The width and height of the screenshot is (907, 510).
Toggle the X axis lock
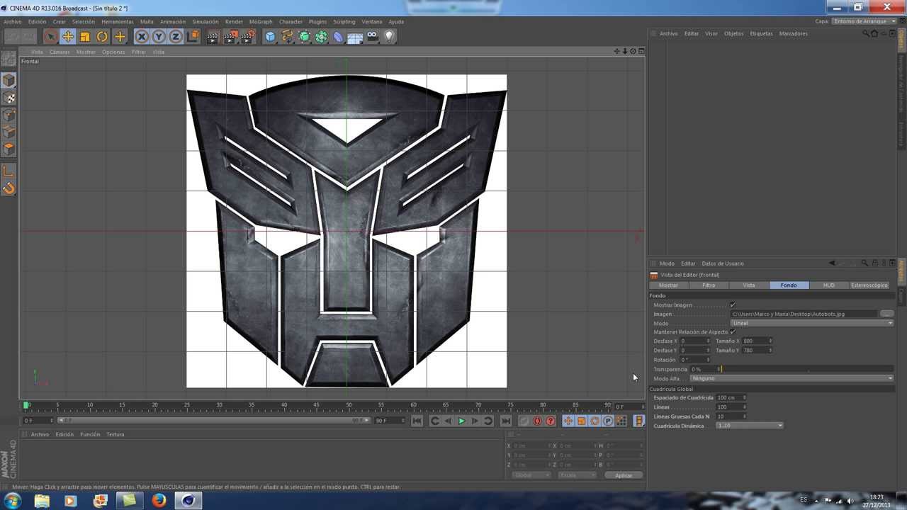[x=142, y=37]
